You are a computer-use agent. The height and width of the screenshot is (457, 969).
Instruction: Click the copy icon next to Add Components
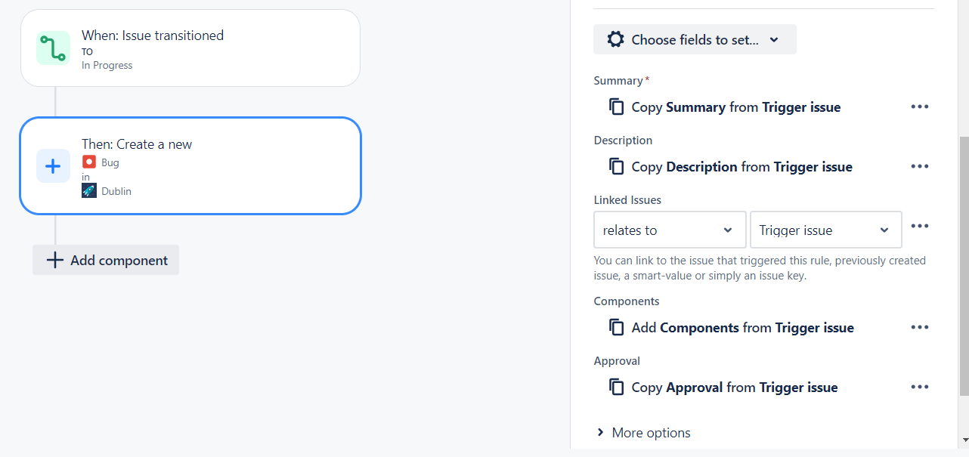pos(616,326)
